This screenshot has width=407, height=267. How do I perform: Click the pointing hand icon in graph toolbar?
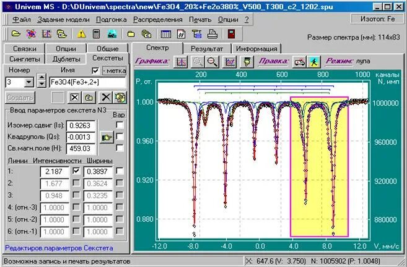tap(247, 62)
